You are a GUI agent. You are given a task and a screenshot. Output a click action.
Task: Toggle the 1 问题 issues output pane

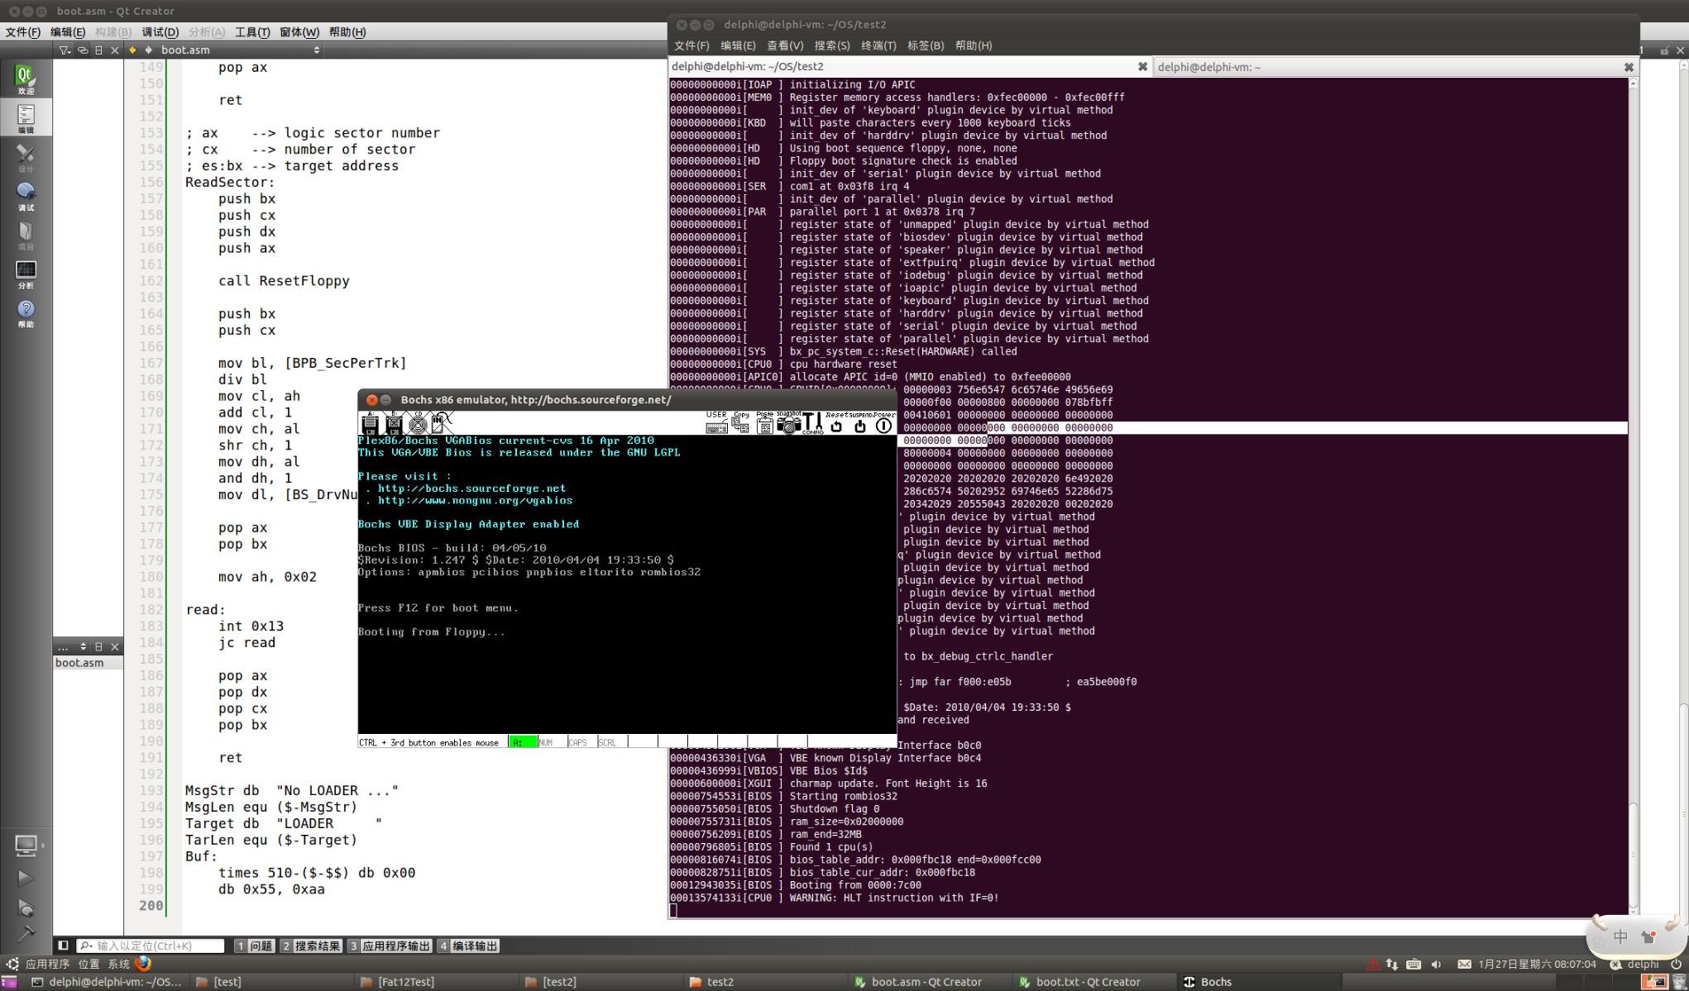click(x=254, y=946)
